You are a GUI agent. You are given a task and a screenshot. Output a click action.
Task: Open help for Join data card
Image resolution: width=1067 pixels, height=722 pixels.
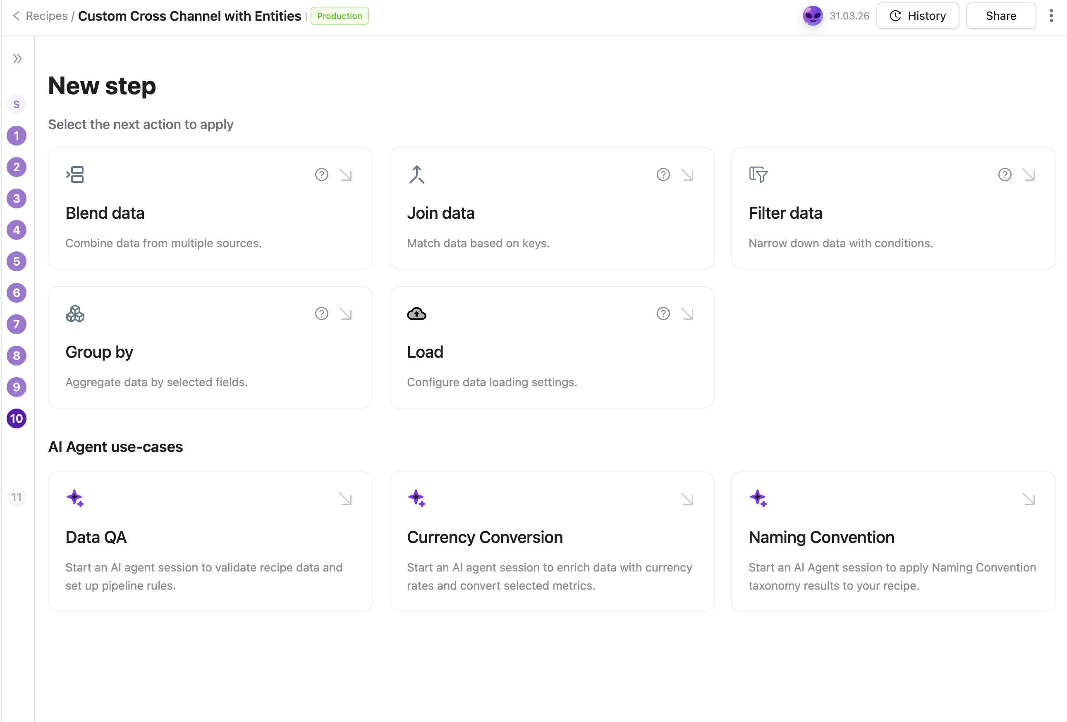click(663, 175)
